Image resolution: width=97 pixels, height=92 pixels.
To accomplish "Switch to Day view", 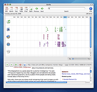I will tap(6, 9).
